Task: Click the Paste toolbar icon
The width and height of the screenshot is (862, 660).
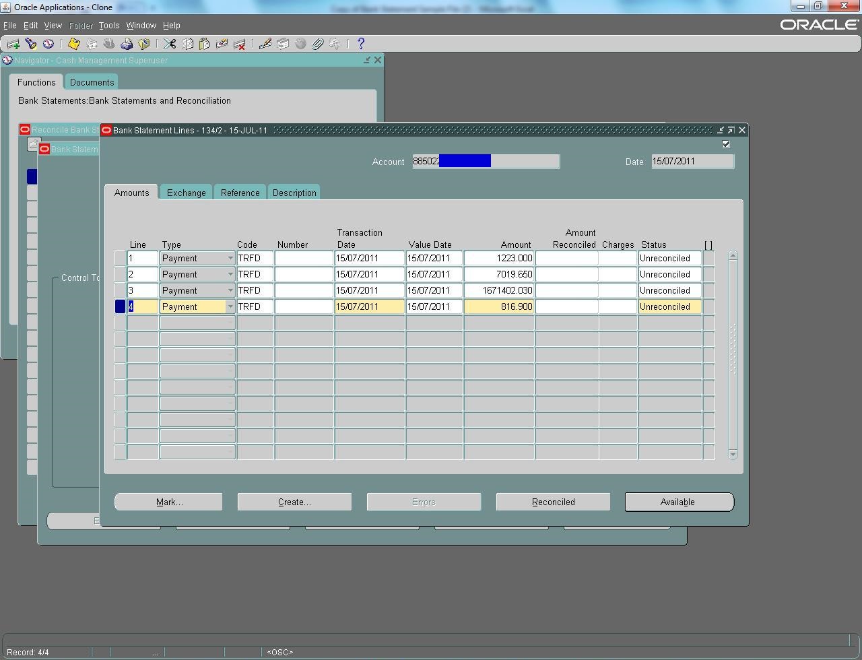Action: pos(205,44)
